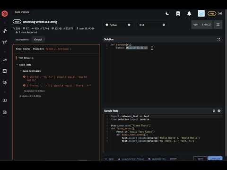Open the kata author's profile link

pyautogui.click(x=85, y=28)
